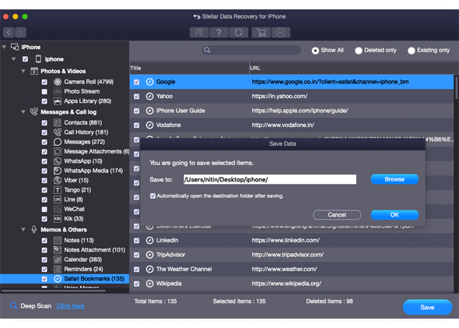This screenshot has height=328, width=459.
Task: Click Cancel in Save Data dialog
Action: click(x=337, y=214)
